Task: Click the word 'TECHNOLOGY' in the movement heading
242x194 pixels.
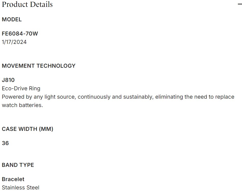Action: (x=56, y=66)
